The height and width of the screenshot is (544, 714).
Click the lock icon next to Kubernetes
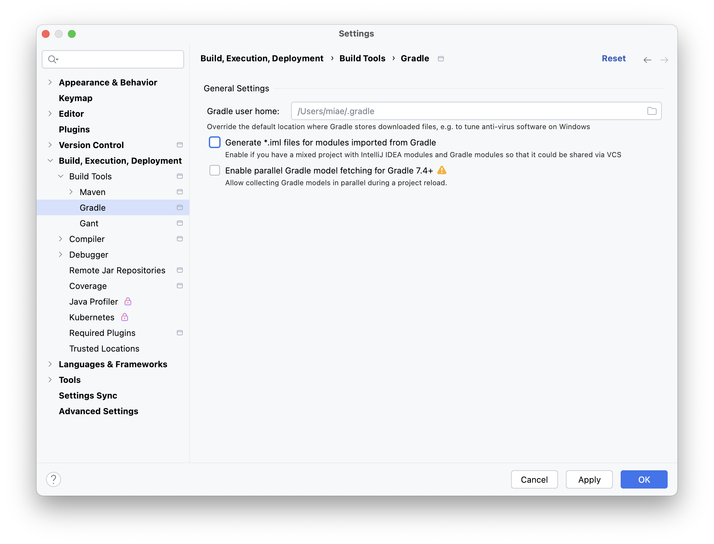[x=125, y=317]
